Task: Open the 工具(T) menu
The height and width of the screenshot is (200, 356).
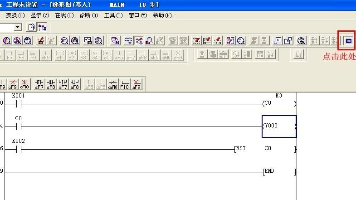Action: pos(113,15)
